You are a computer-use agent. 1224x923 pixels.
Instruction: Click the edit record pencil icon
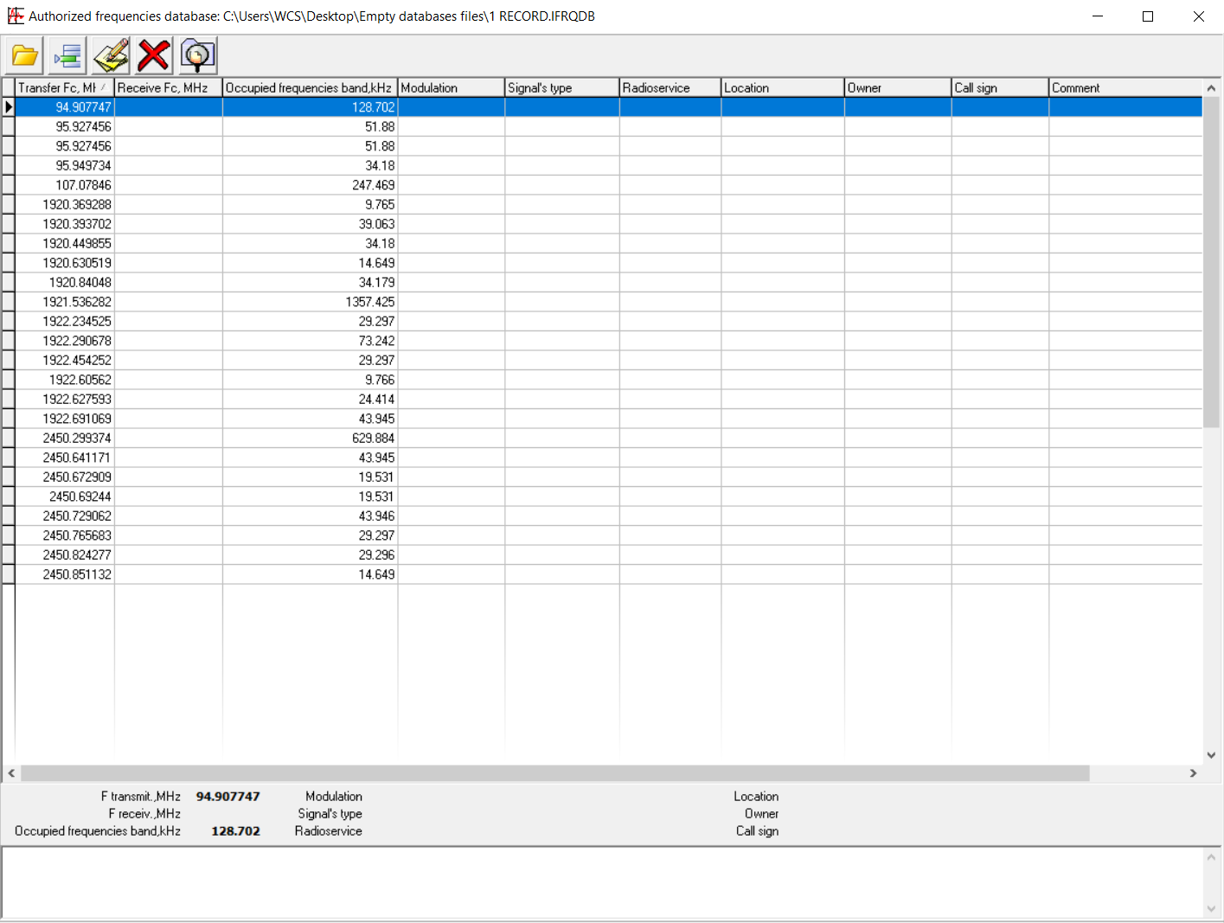[x=111, y=56]
